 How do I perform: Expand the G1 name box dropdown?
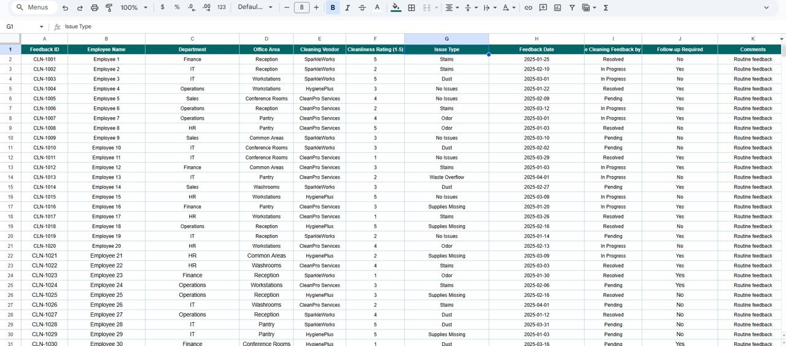pos(42,27)
